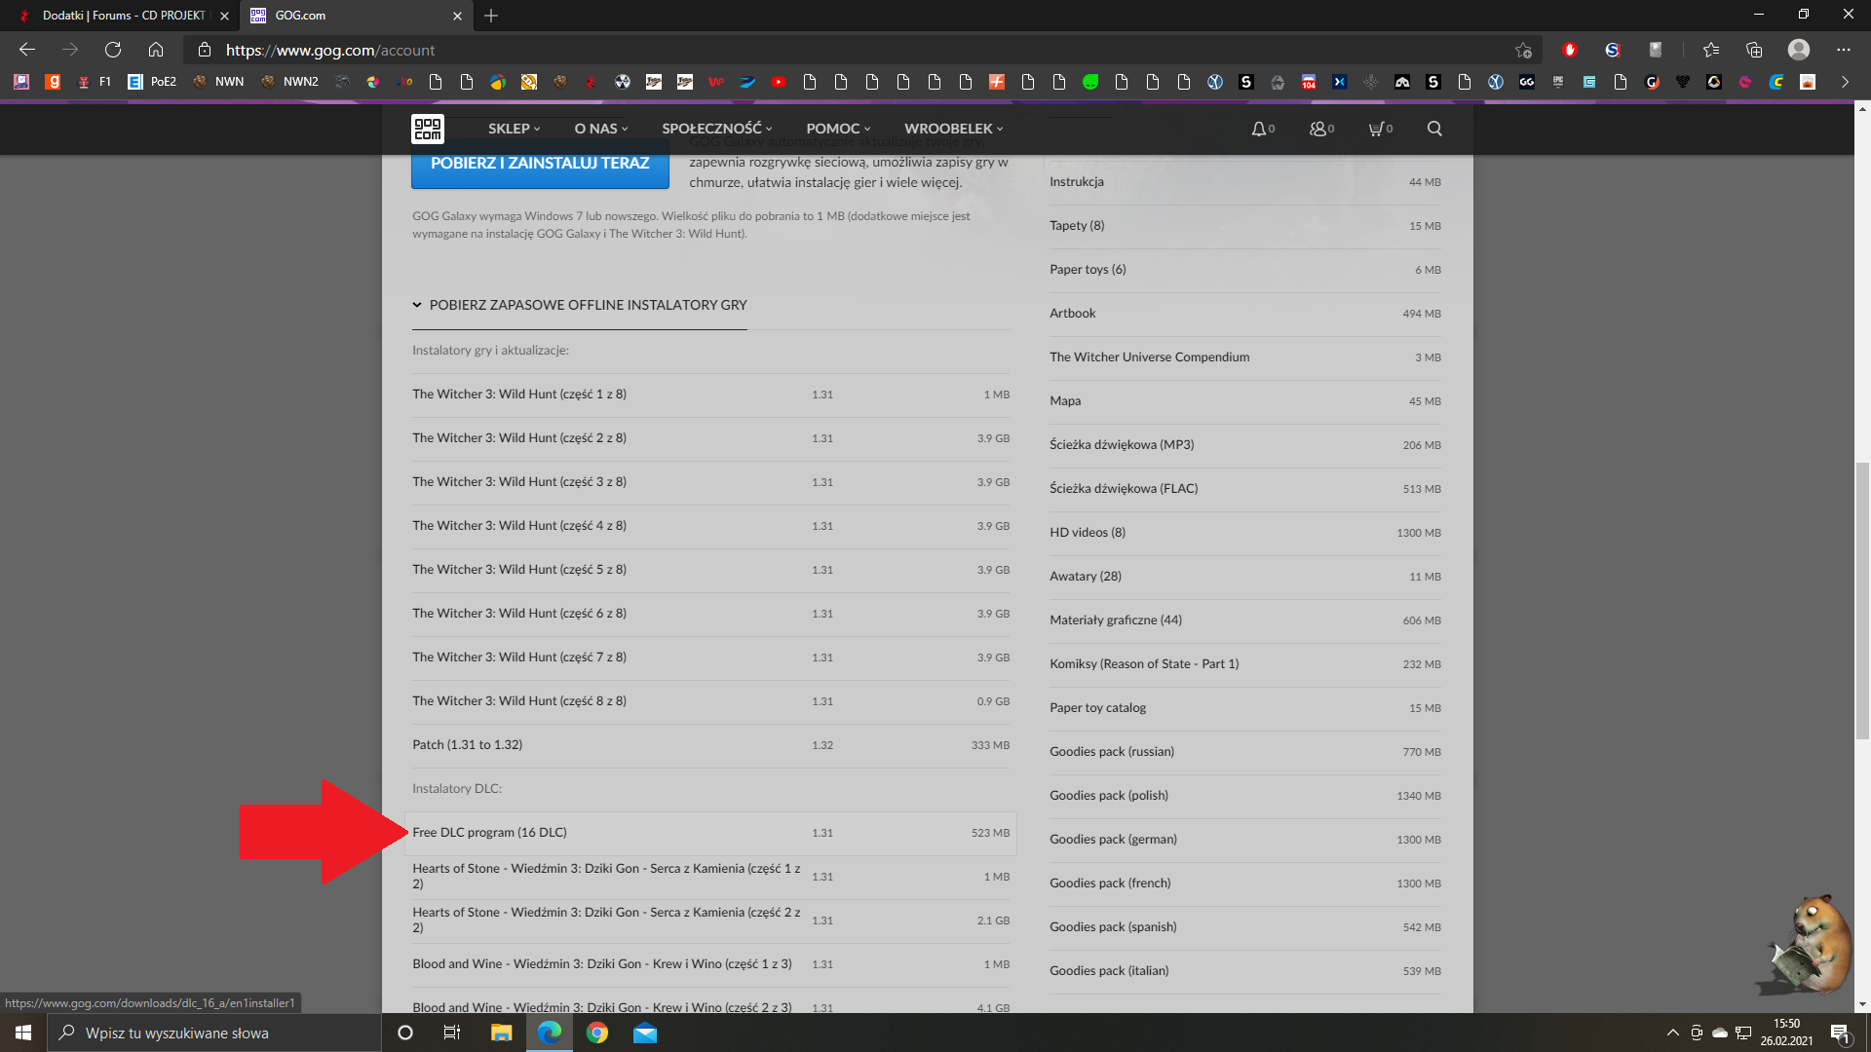Open the browser collections icon
The width and height of the screenshot is (1871, 1052).
(x=1754, y=50)
